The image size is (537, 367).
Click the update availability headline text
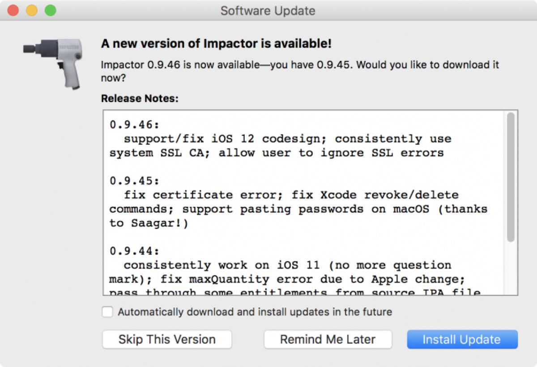pyautogui.click(x=216, y=43)
